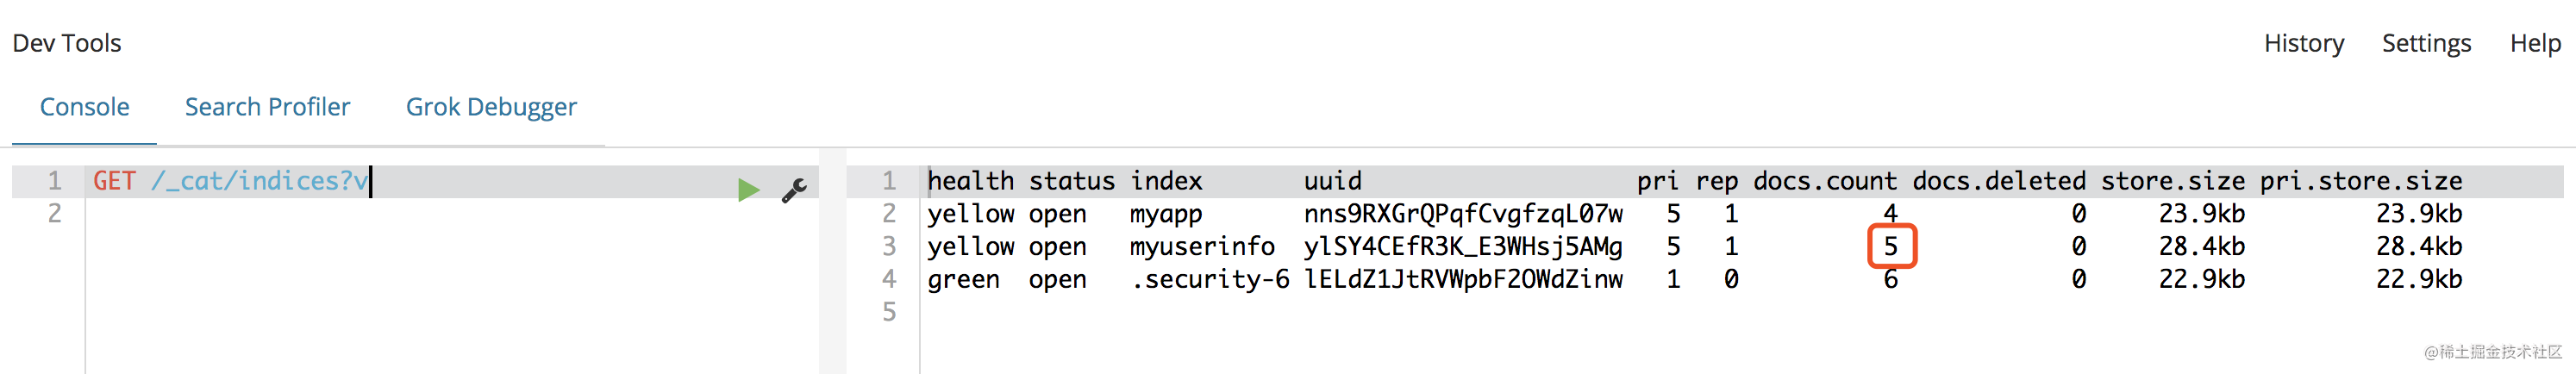This screenshot has width=2576, height=374.
Task: Open console Settings
Action: coord(2426,43)
